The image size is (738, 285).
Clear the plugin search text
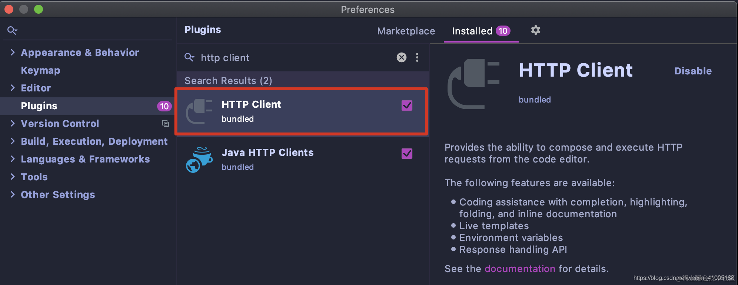401,57
